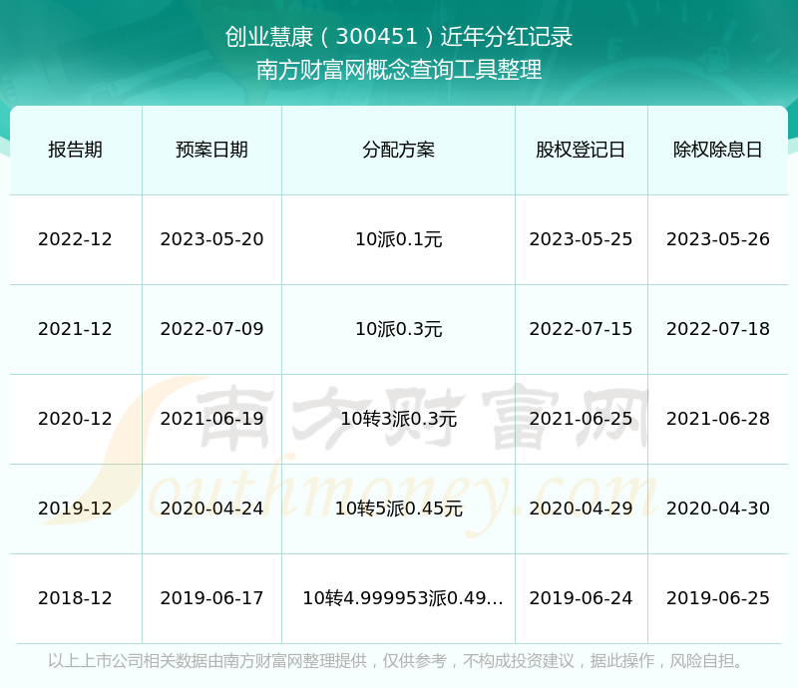Select the 10转5派0.45元 plan cell
Image resolution: width=798 pixels, height=688 pixels.
point(398,509)
